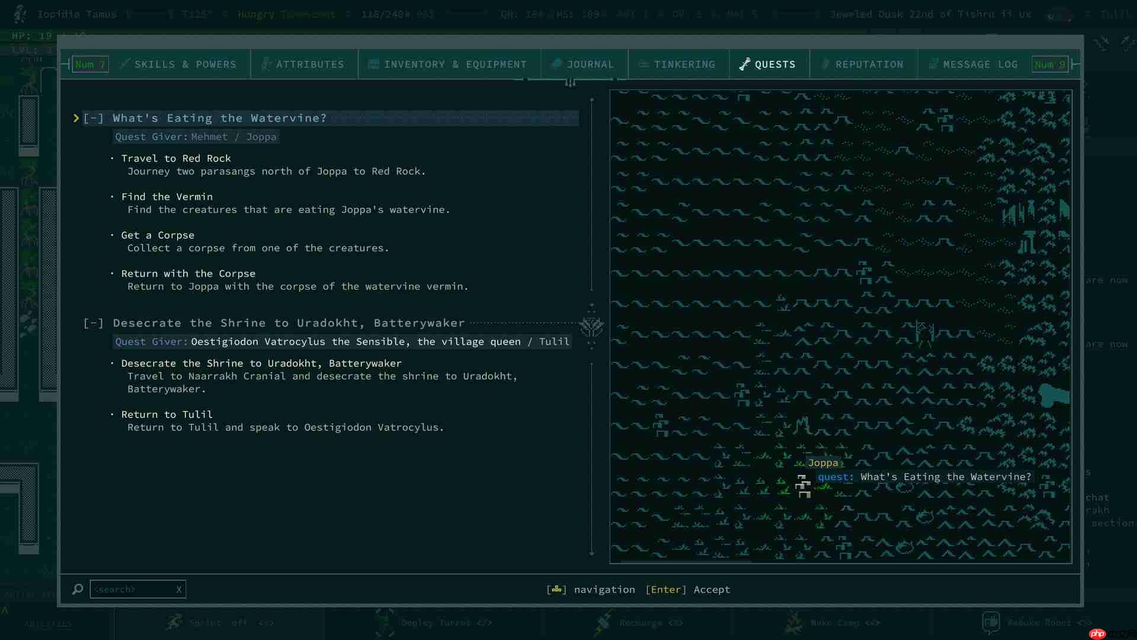1137x640 pixels.
Task: Click the Inventory & Equipment chest icon
Action: click(373, 64)
